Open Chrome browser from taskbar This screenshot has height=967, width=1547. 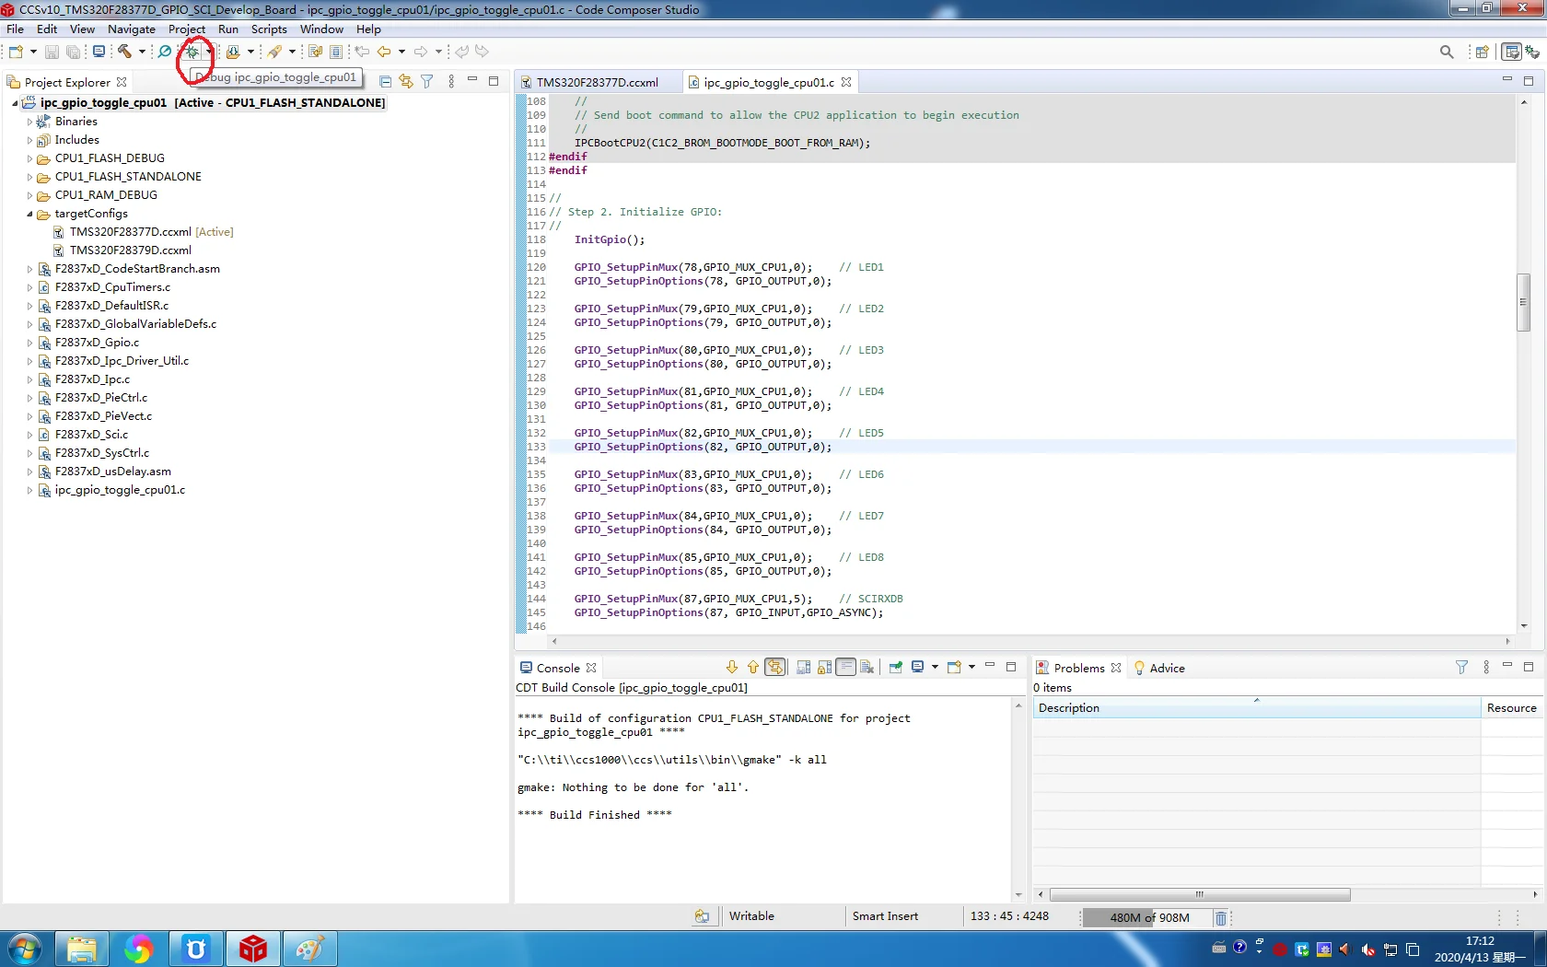pyautogui.click(x=139, y=949)
